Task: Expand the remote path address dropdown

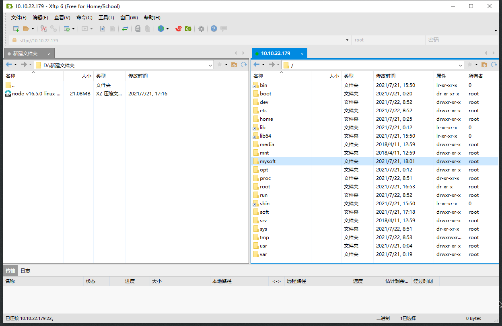Action: tap(461, 64)
